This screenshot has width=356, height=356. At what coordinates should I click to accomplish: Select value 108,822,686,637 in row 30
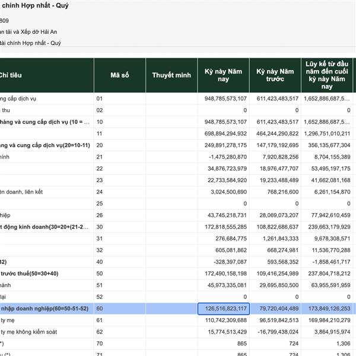tap(278, 227)
